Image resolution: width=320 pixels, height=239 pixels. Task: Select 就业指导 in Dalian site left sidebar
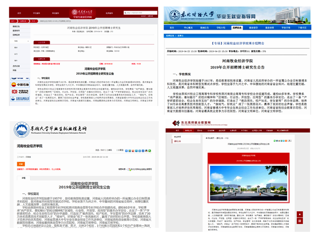[x=16, y=31]
